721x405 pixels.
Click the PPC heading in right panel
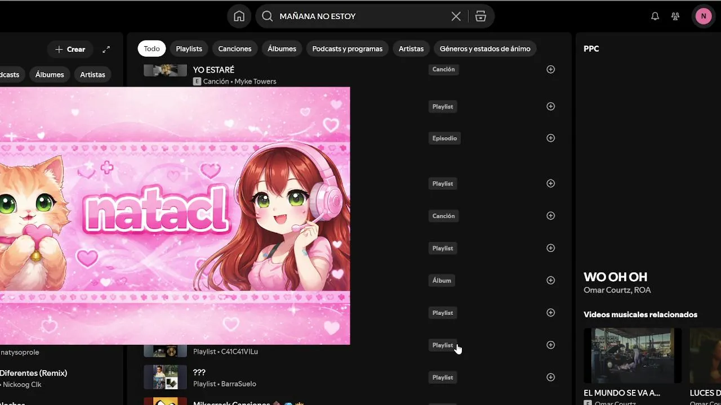pyautogui.click(x=591, y=49)
